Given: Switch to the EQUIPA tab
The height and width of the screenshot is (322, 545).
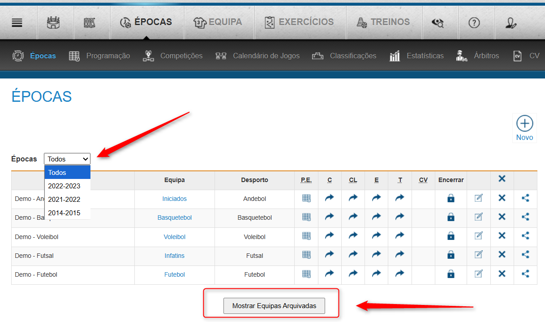Looking at the screenshot, I should click(x=219, y=22).
